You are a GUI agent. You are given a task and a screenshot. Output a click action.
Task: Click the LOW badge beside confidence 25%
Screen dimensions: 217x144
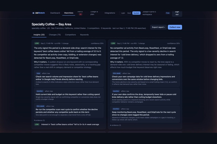pos(37,43)
